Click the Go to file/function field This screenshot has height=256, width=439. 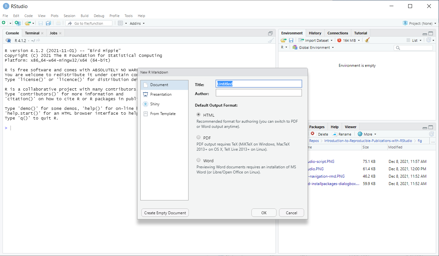[89, 23]
